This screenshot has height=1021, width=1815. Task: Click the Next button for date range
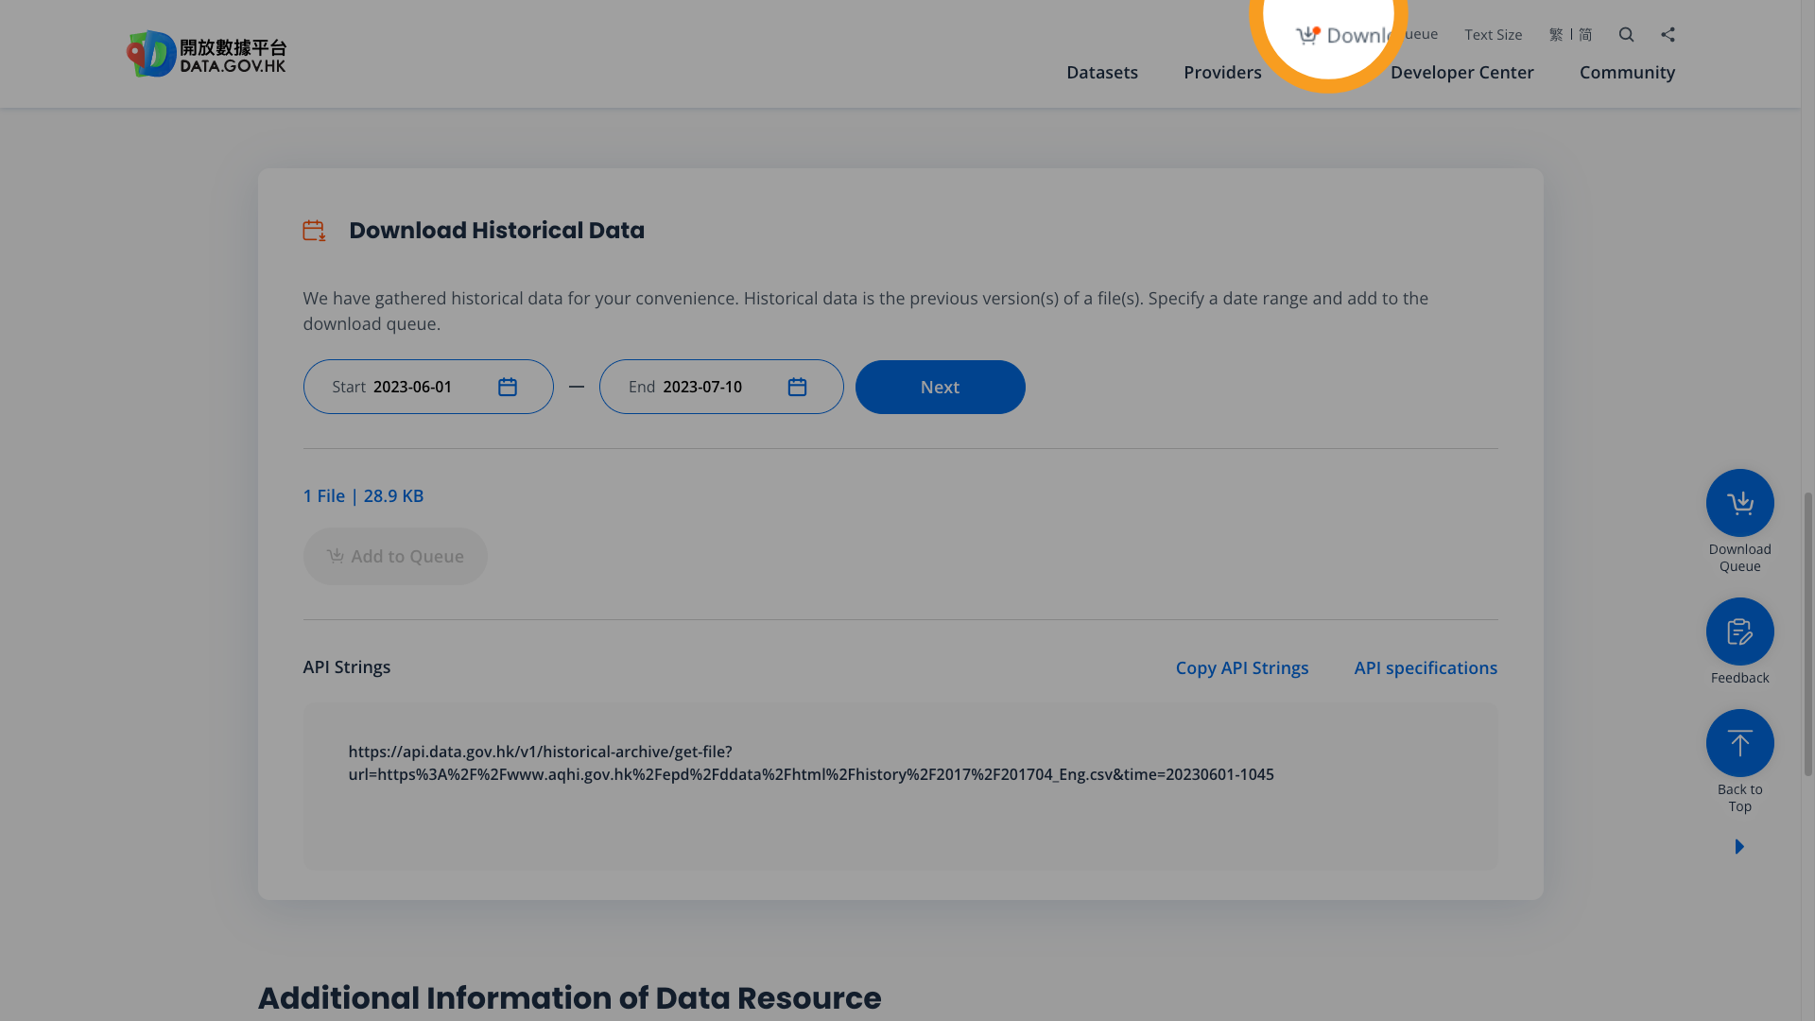pyautogui.click(x=940, y=387)
